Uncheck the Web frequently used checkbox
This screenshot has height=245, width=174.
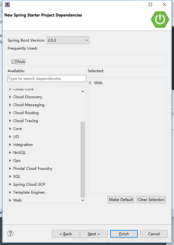14,61
